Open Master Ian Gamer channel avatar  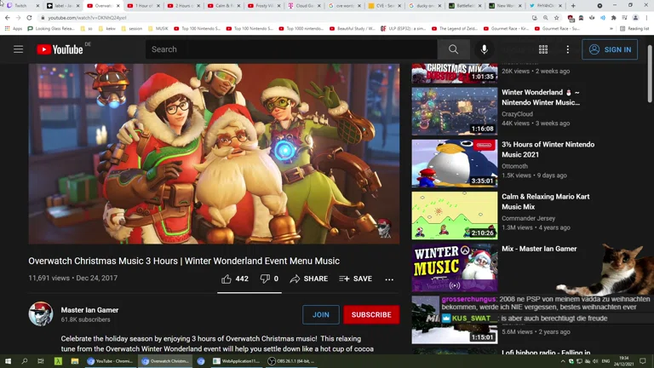tap(41, 313)
